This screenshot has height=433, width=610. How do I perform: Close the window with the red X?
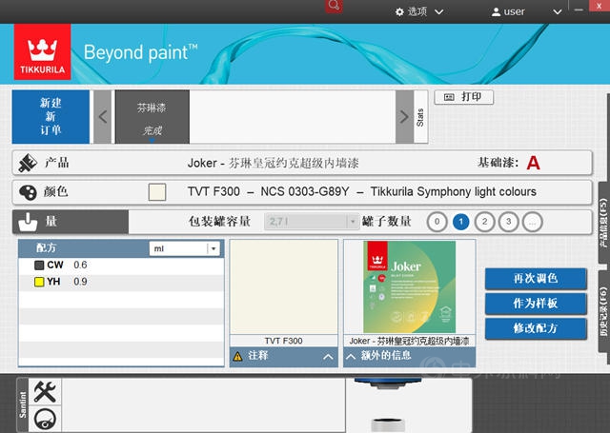click(x=600, y=6)
